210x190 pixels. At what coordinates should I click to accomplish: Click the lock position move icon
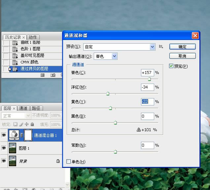pos(26,125)
